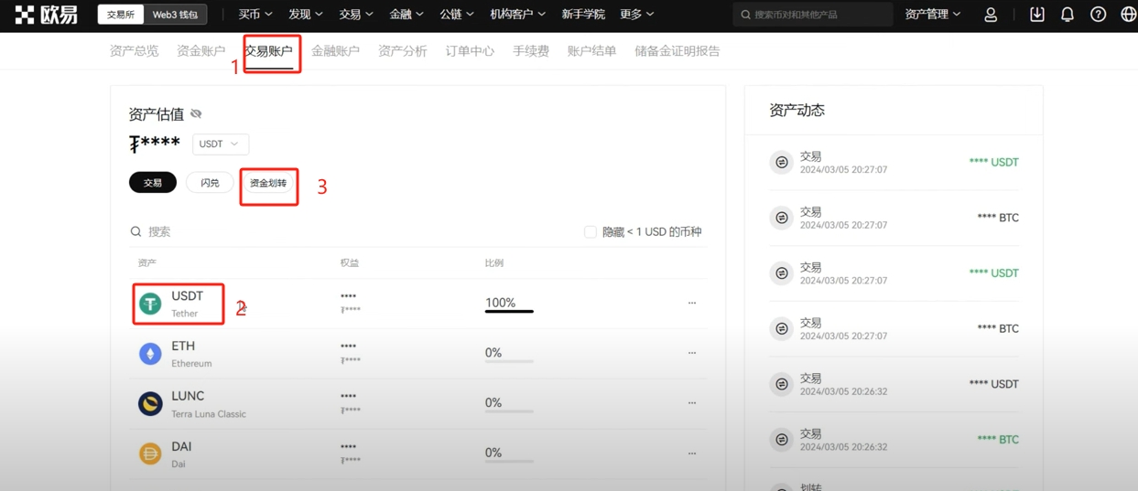1138x491 pixels.
Task: Expand the 买币 menu
Action: pos(255,15)
